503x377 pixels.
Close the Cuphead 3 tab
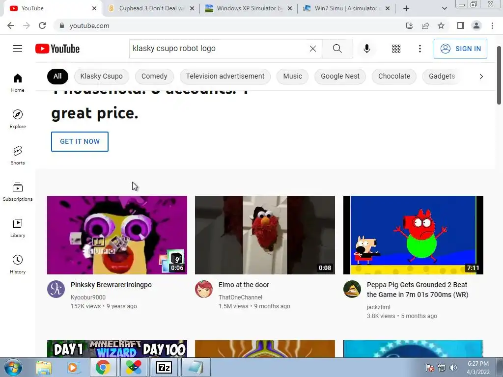192,8
